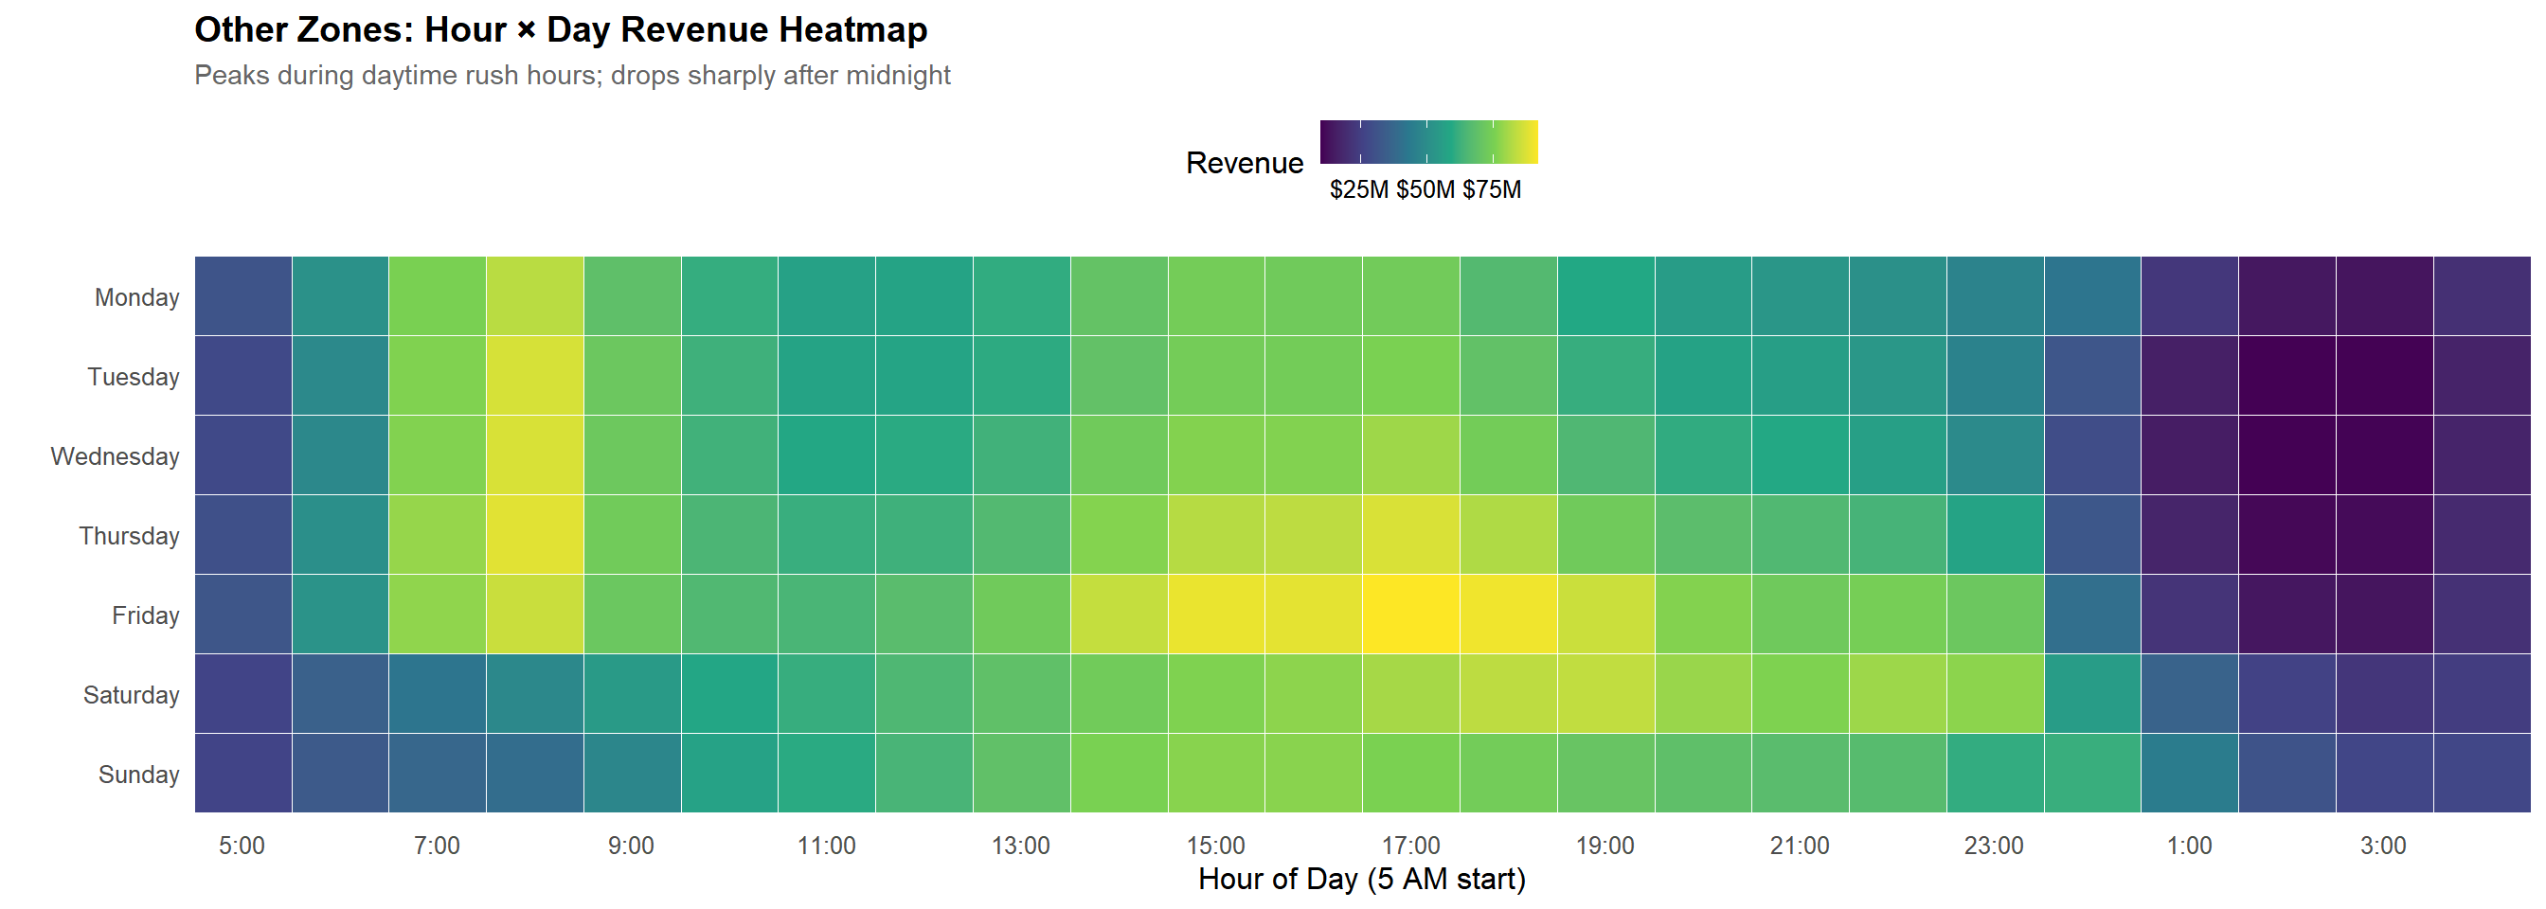This screenshot has width=2546, height=909.
Task: Select the Monday row label
Action: (x=136, y=297)
